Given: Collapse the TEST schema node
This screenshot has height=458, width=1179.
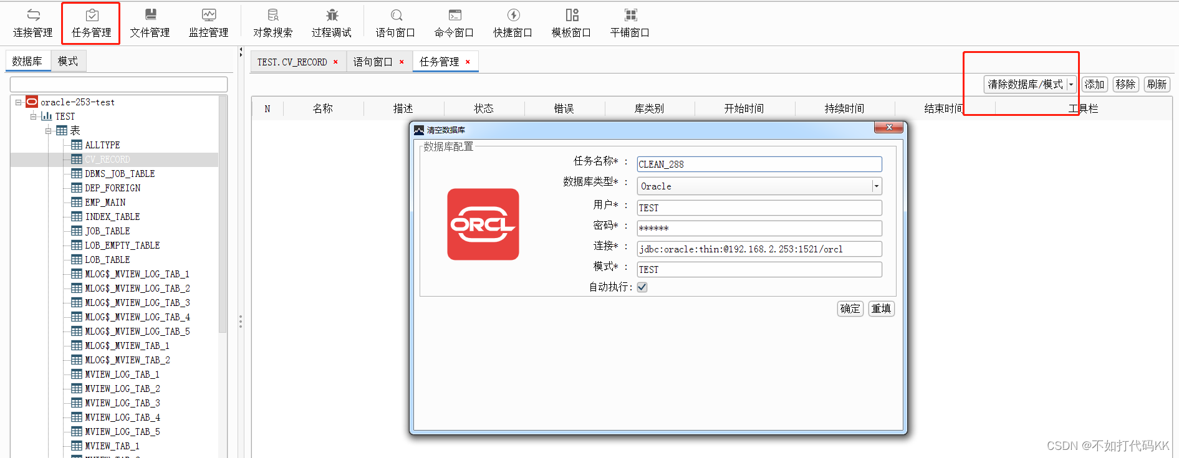Looking at the screenshot, I should pyautogui.click(x=34, y=117).
